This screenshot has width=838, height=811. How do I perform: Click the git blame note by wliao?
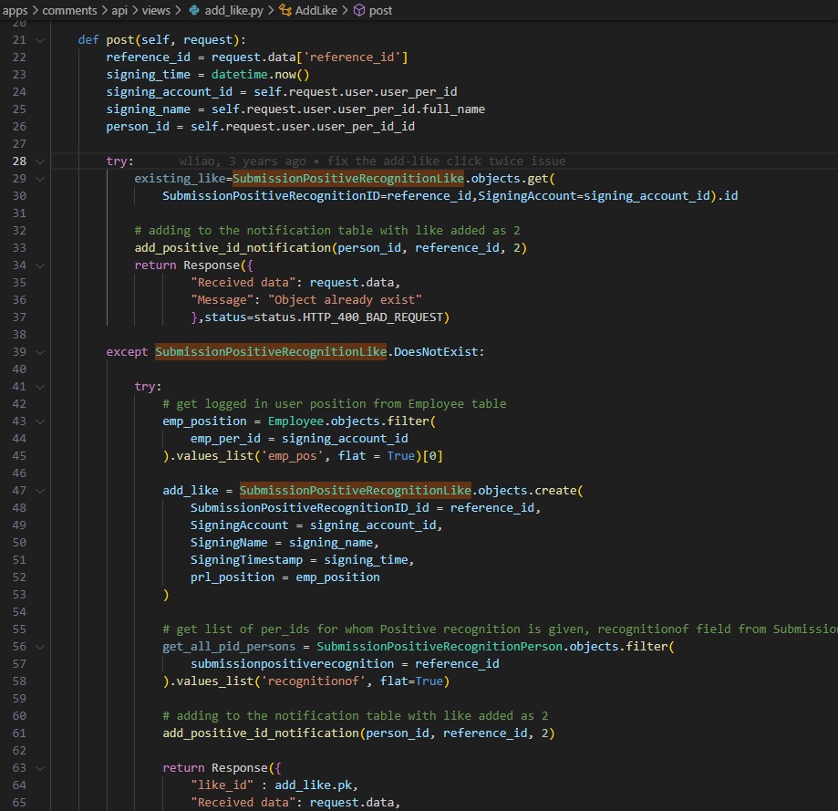372,161
